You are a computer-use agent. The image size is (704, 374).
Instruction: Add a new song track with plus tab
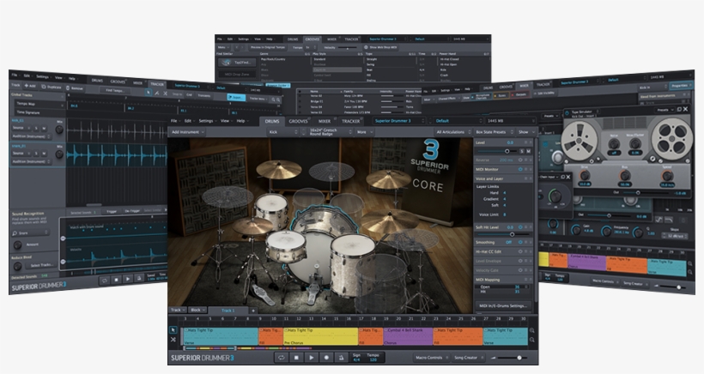click(253, 311)
